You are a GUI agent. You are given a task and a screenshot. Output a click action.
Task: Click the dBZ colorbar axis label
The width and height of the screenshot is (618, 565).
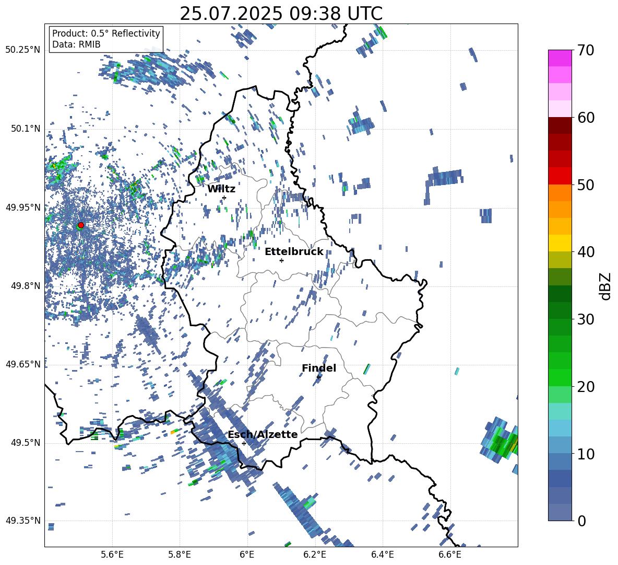[x=605, y=286]
